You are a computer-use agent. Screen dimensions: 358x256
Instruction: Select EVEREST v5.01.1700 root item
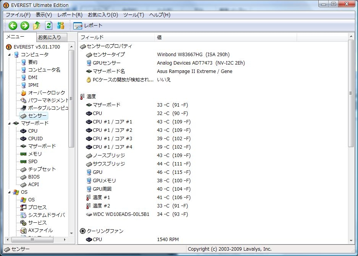coord(33,47)
